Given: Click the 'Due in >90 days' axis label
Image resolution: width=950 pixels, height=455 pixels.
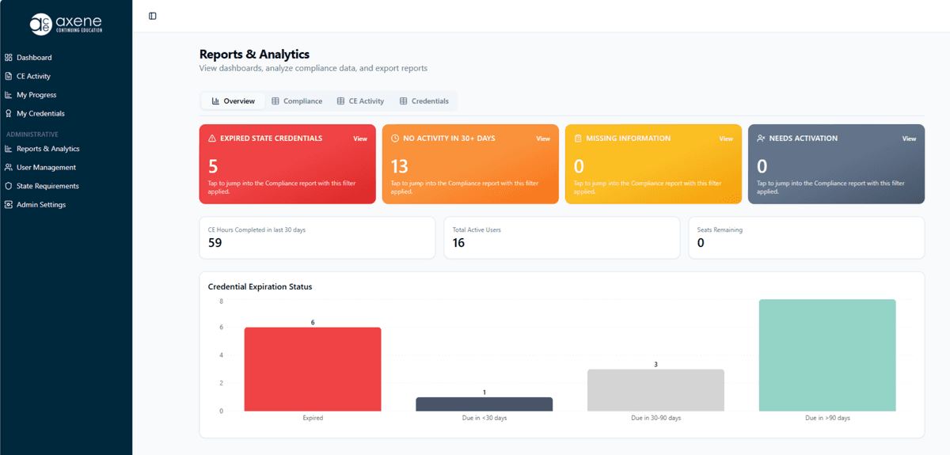Looking at the screenshot, I should (x=827, y=418).
